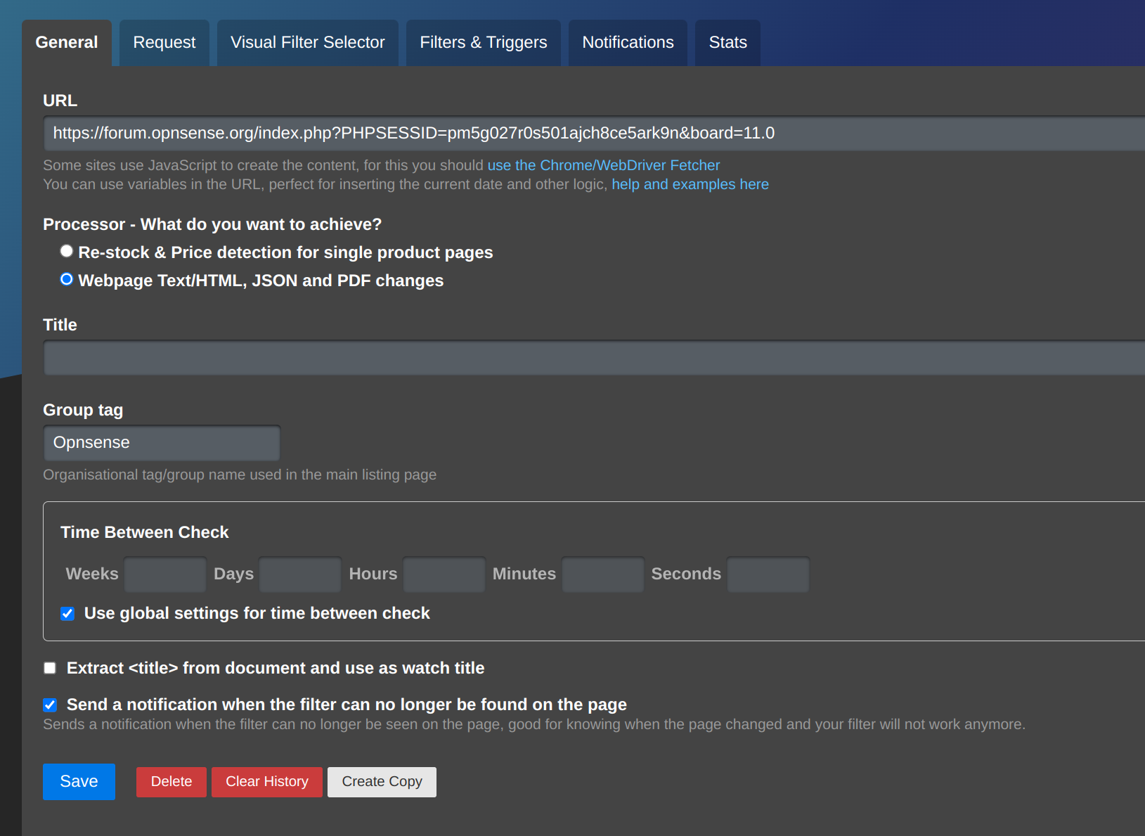The width and height of the screenshot is (1145, 836).
Task: Open the Chrome/WebDriver Fetcher link
Action: pyautogui.click(x=603, y=165)
